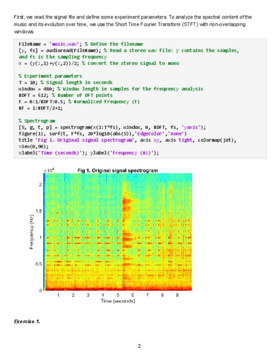
Task: Click the y-axis tick label '0.5'
Action: [x=39, y=264]
